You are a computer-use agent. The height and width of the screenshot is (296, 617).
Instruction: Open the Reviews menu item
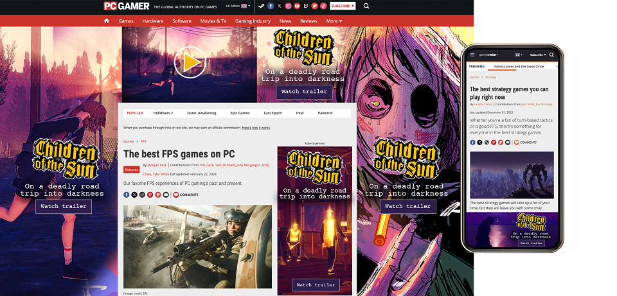pyautogui.click(x=308, y=21)
